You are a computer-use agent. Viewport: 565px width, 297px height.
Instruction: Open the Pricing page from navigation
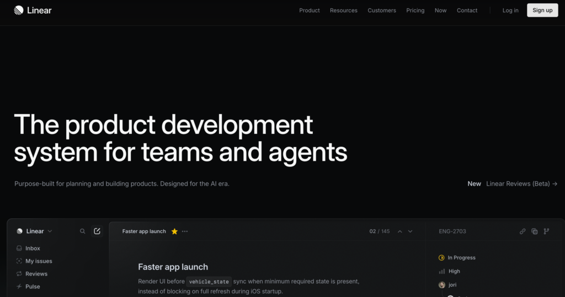click(415, 10)
